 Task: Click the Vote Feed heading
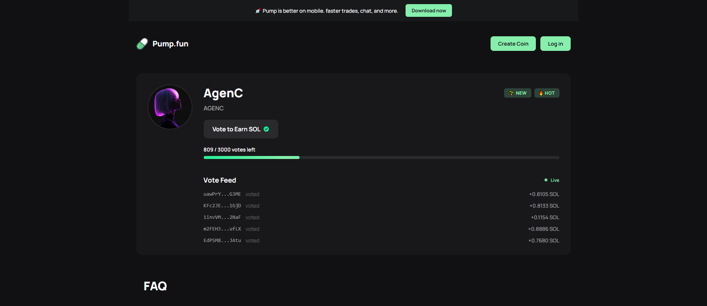point(220,180)
